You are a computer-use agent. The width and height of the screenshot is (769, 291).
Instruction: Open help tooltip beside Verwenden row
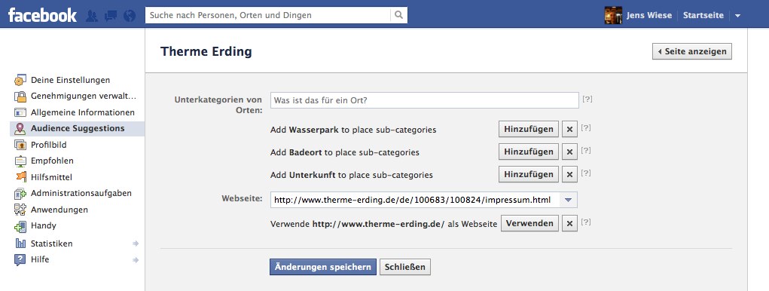[x=585, y=222]
